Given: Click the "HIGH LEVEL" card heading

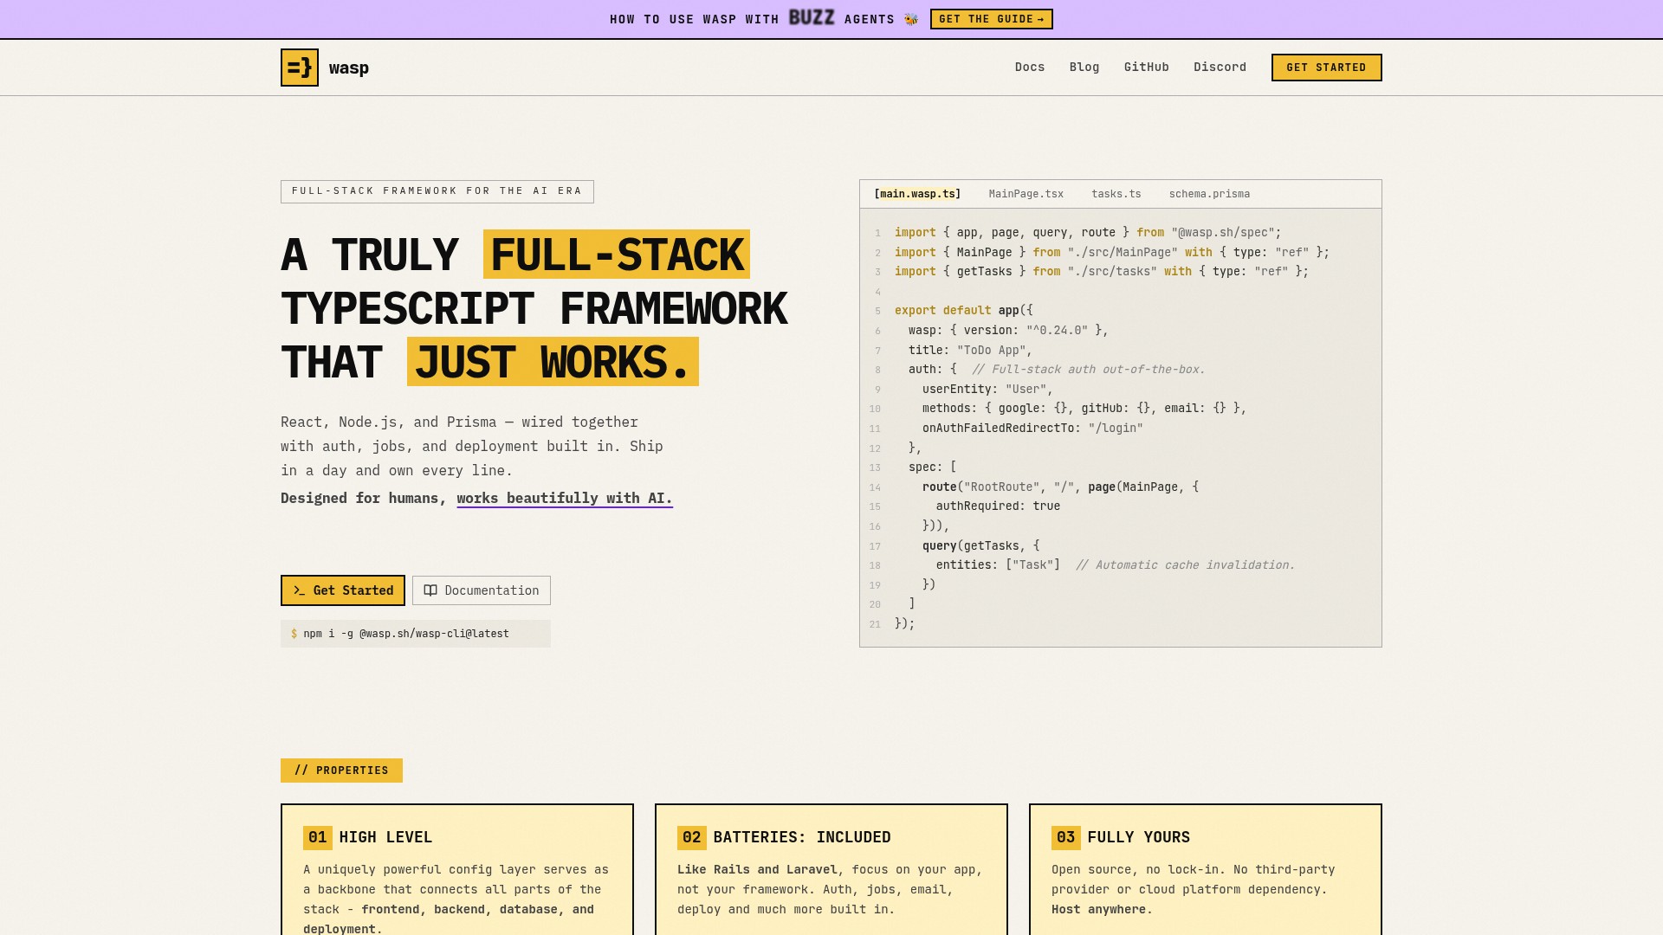Looking at the screenshot, I should click(385, 838).
